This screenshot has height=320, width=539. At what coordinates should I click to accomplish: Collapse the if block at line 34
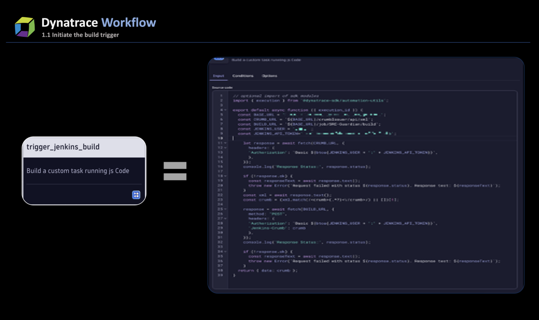[225, 251]
